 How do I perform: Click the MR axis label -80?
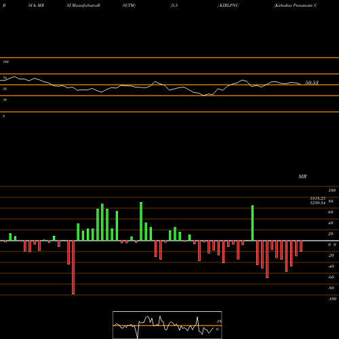coord(331,288)
